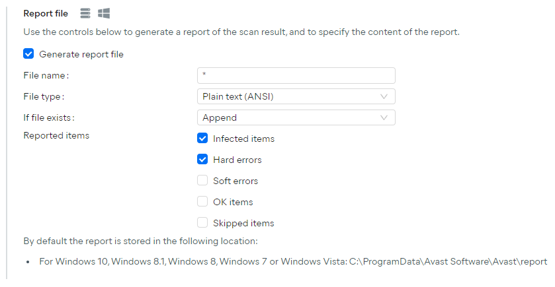555x287 pixels.
Task: Click the server icon next to Report file
Action: (x=85, y=13)
